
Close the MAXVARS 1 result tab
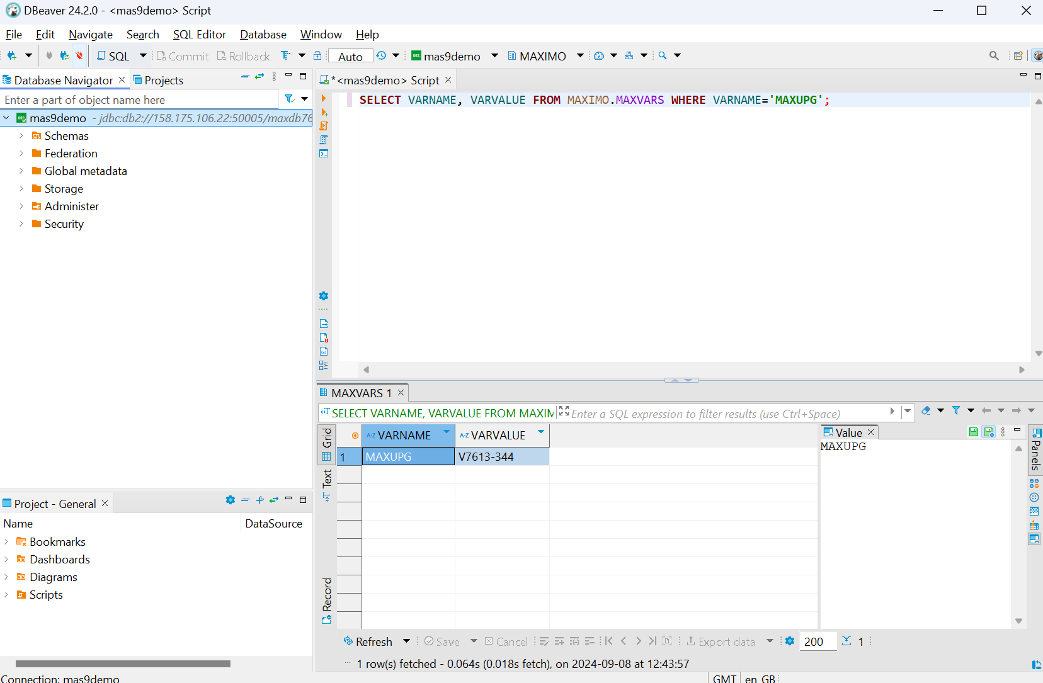coord(401,393)
